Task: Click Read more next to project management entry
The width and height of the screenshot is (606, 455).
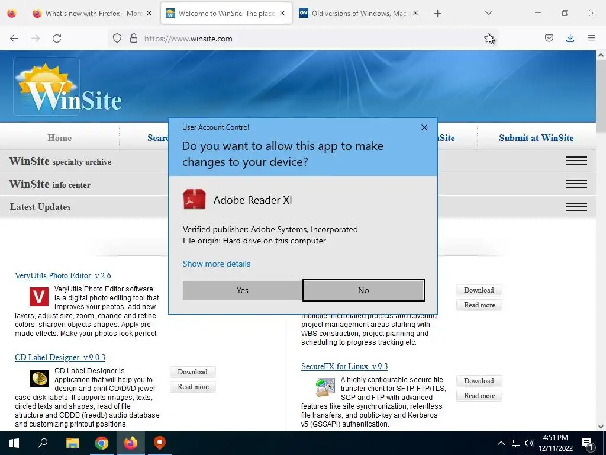Action: coord(479,305)
